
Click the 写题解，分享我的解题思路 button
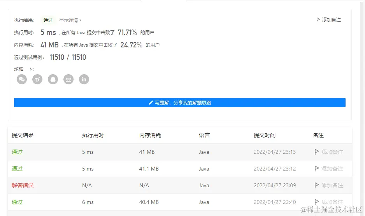click(180, 103)
